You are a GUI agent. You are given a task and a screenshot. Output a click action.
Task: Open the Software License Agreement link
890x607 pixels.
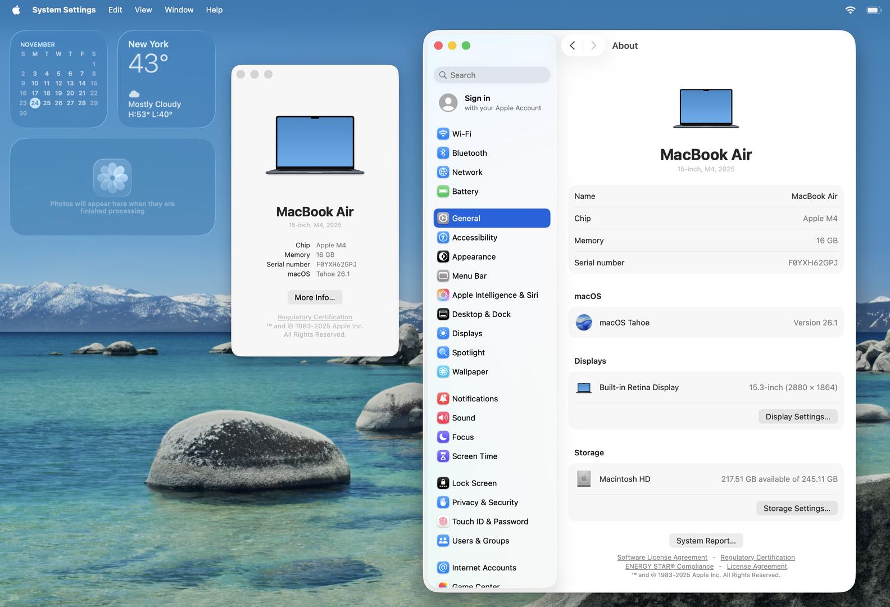click(x=662, y=558)
